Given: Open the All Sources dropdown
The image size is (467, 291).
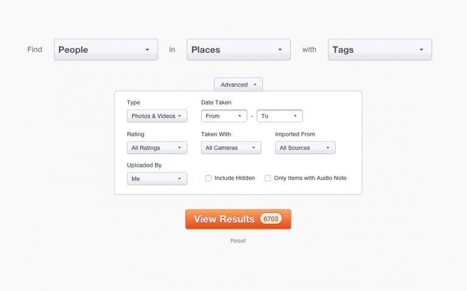Looking at the screenshot, I should (305, 148).
